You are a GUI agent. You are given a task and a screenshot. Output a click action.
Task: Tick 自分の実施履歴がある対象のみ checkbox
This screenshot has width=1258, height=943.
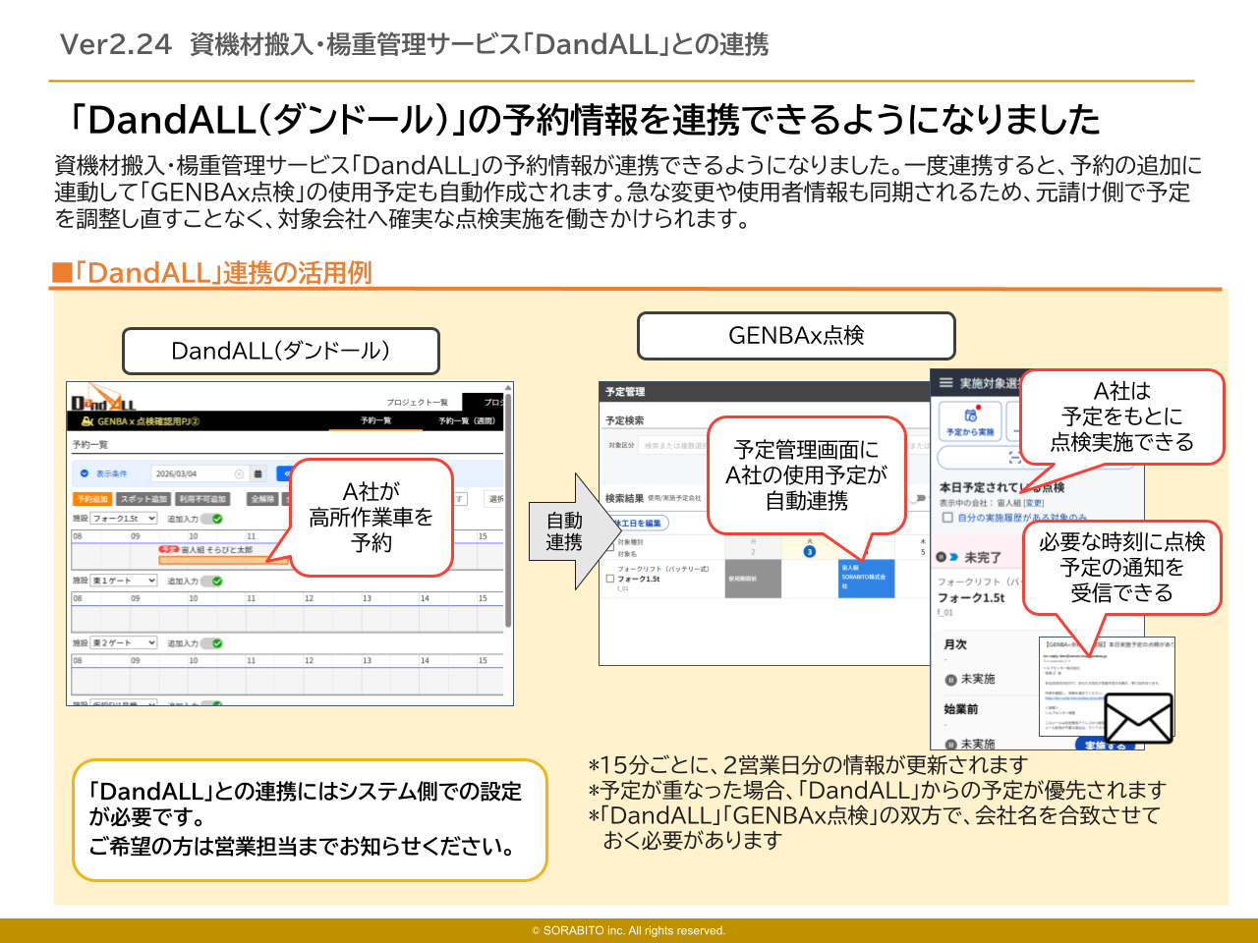click(x=947, y=517)
